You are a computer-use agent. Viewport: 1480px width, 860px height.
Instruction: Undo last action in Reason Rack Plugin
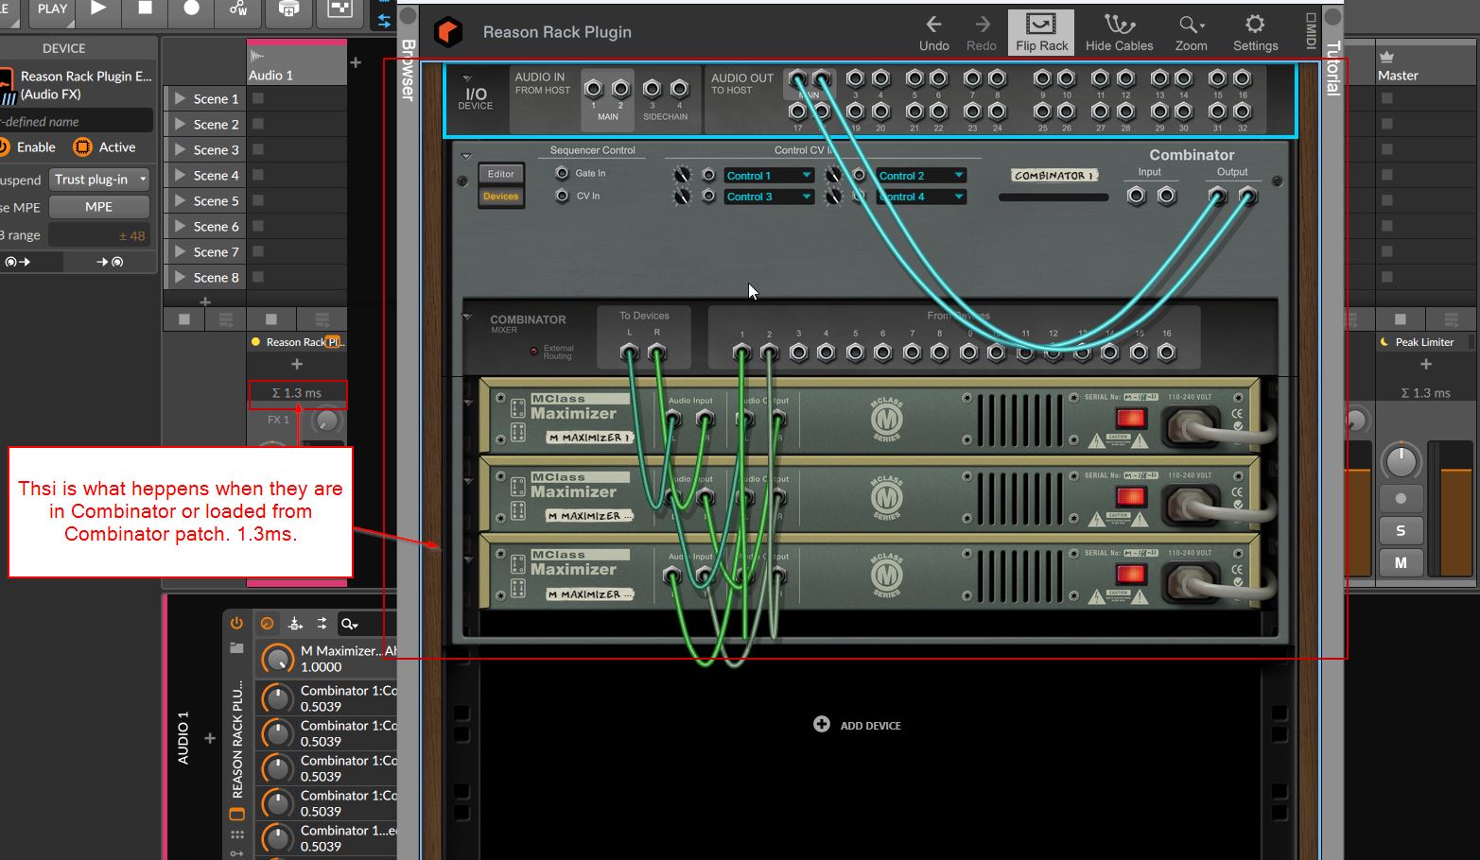pos(933,32)
